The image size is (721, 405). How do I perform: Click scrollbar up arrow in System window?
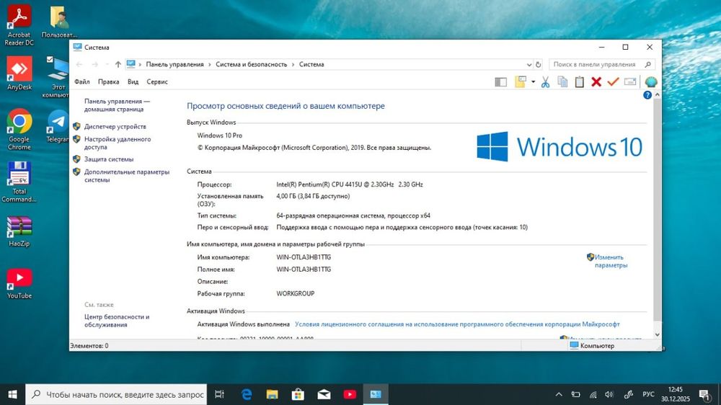click(657, 94)
